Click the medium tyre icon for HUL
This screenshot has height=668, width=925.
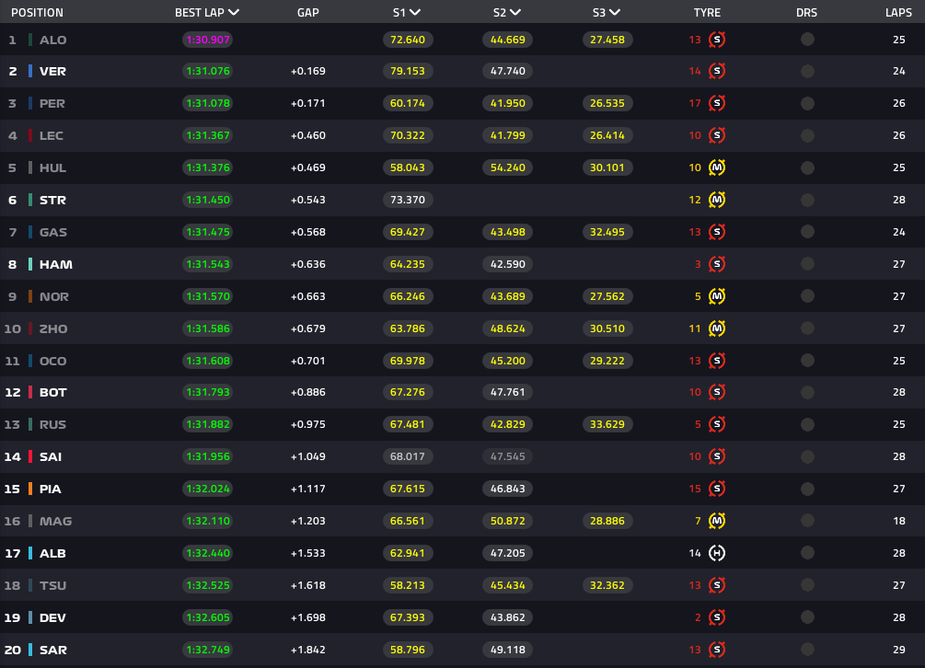[716, 167]
